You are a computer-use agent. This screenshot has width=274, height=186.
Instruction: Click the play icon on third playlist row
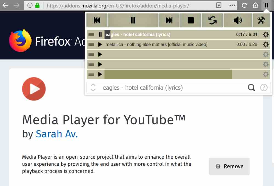pyautogui.click(x=100, y=54)
